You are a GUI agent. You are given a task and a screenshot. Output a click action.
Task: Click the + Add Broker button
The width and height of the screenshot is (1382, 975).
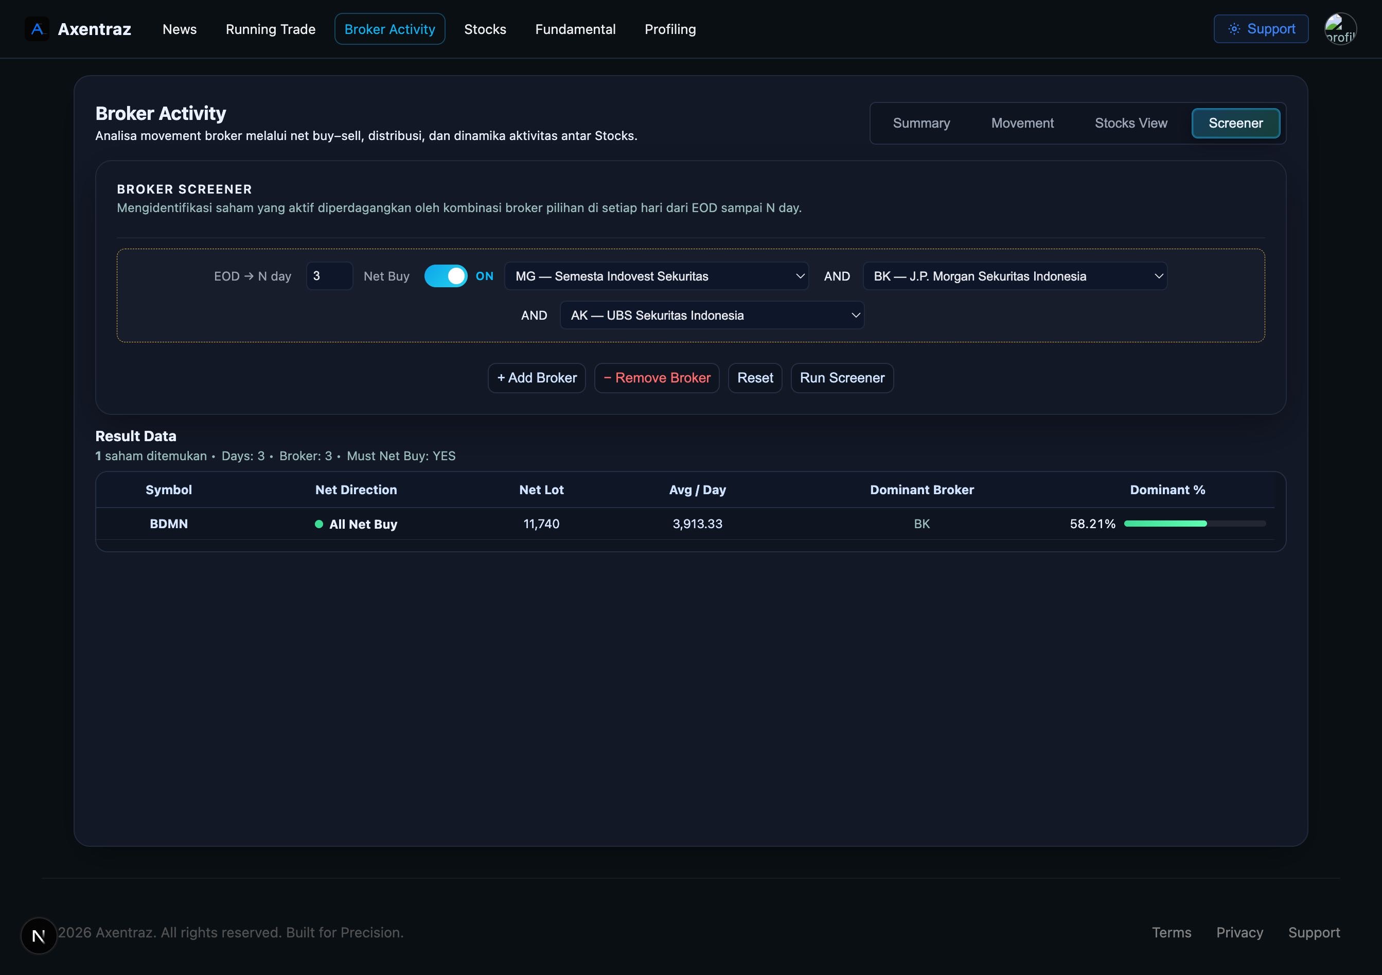click(536, 378)
